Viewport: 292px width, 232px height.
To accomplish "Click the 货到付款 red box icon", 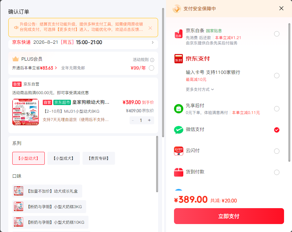I will [x=178, y=172].
